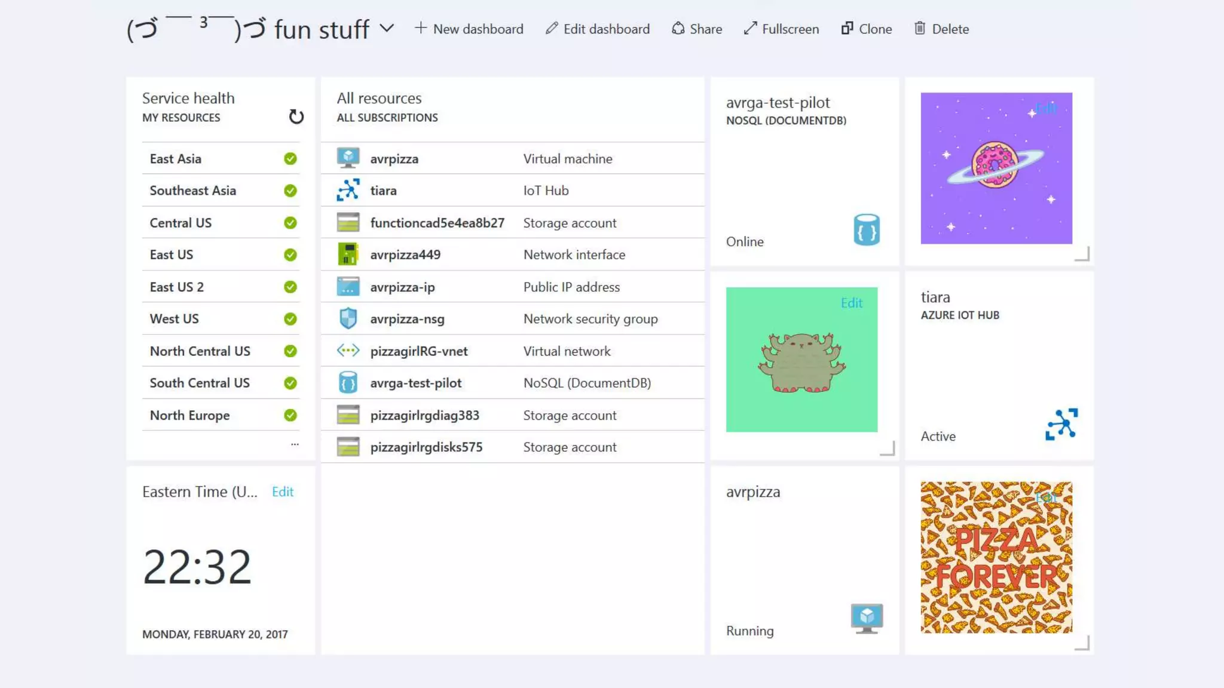Viewport: 1224px width, 688px height.
Task: Click the tiara IoT Hub icon in list
Action: click(348, 191)
